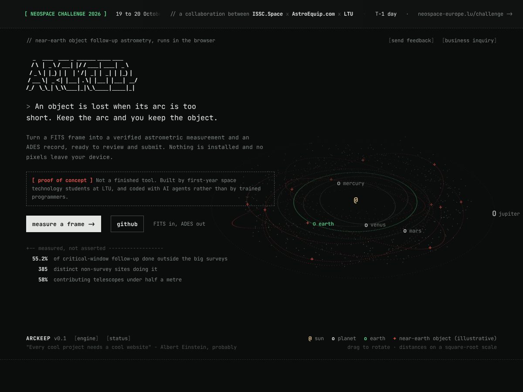
Task: Click the 58% telescopes statistic
Action: click(43, 280)
